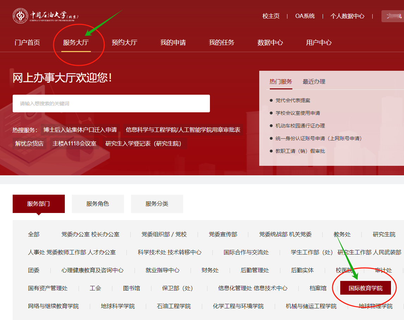Return to 门户首页 homepage
The width and height of the screenshot is (404, 320).
point(28,42)
